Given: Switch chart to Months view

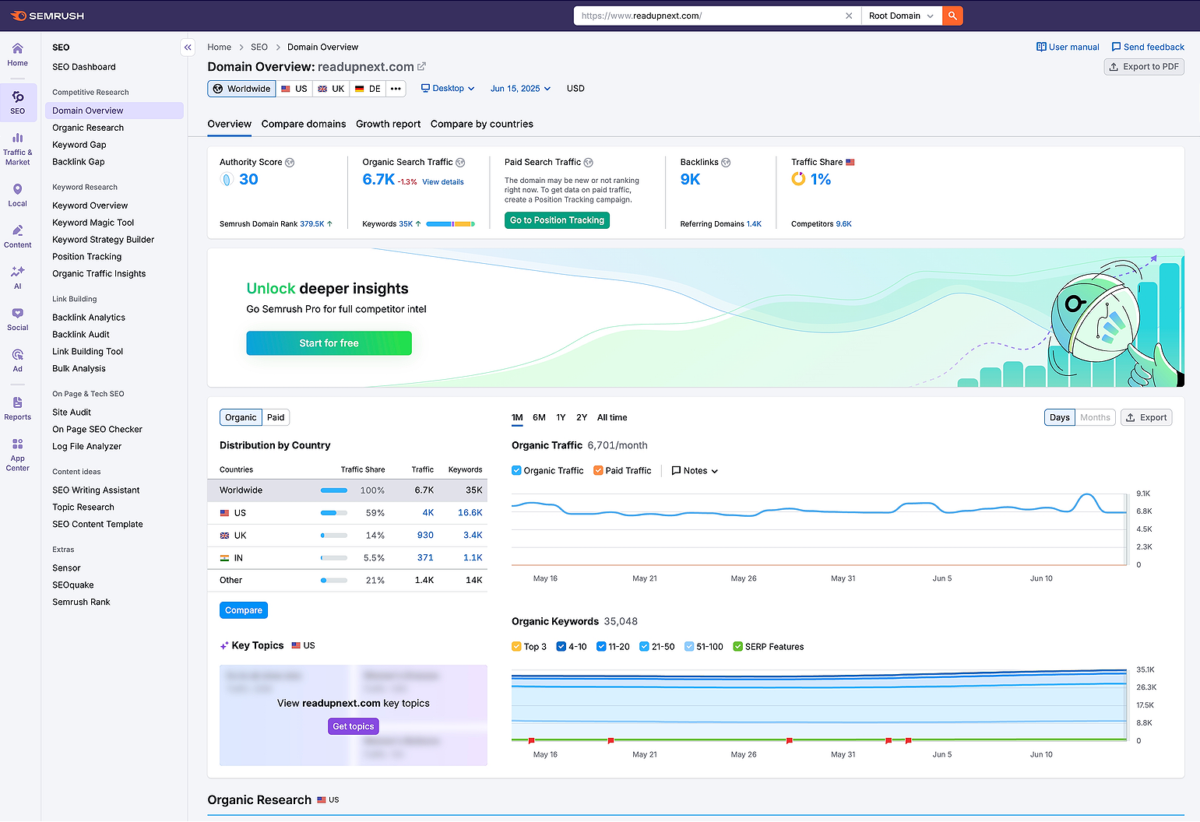Looking at the screenshot, I should pos(1095,418).
